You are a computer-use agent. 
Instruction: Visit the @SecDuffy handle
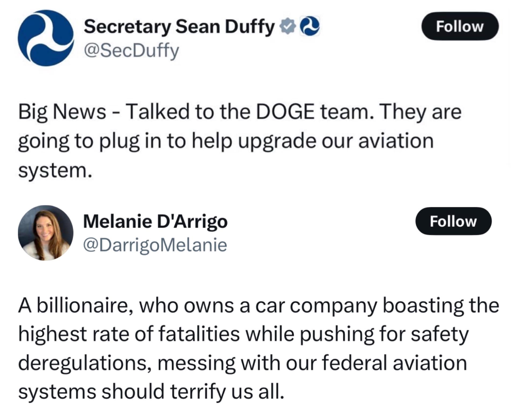pyautogui.click(x=131, y=50)
